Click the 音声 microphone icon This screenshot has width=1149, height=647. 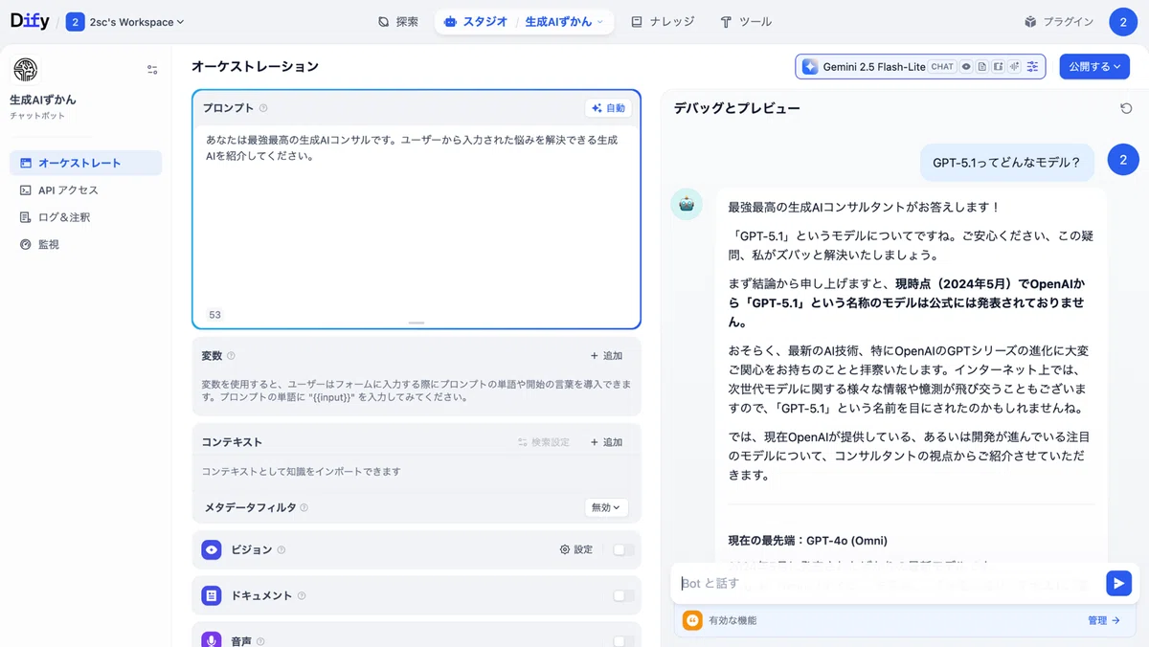point(212,640)
